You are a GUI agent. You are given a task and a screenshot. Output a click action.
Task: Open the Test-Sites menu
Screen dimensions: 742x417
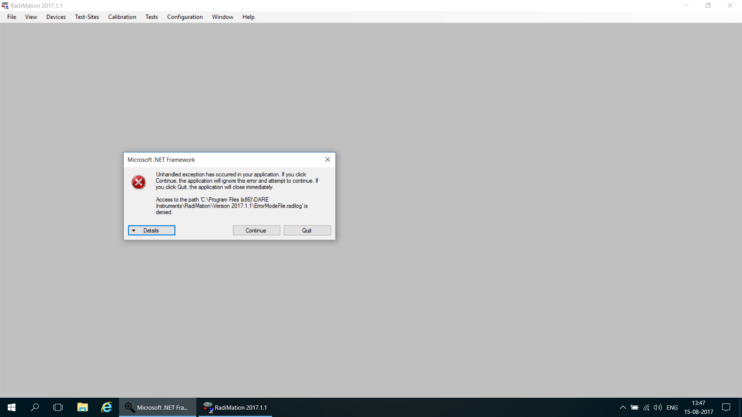click(87, 17)
